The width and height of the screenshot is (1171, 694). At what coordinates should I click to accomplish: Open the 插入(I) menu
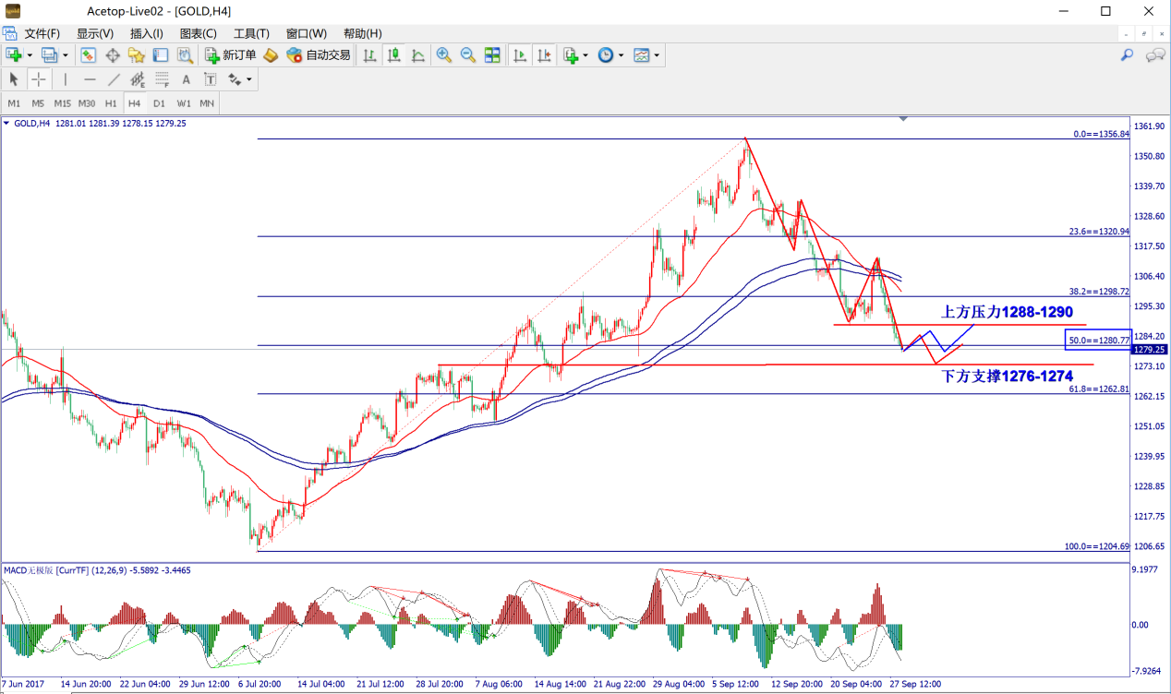coord(146,33)
